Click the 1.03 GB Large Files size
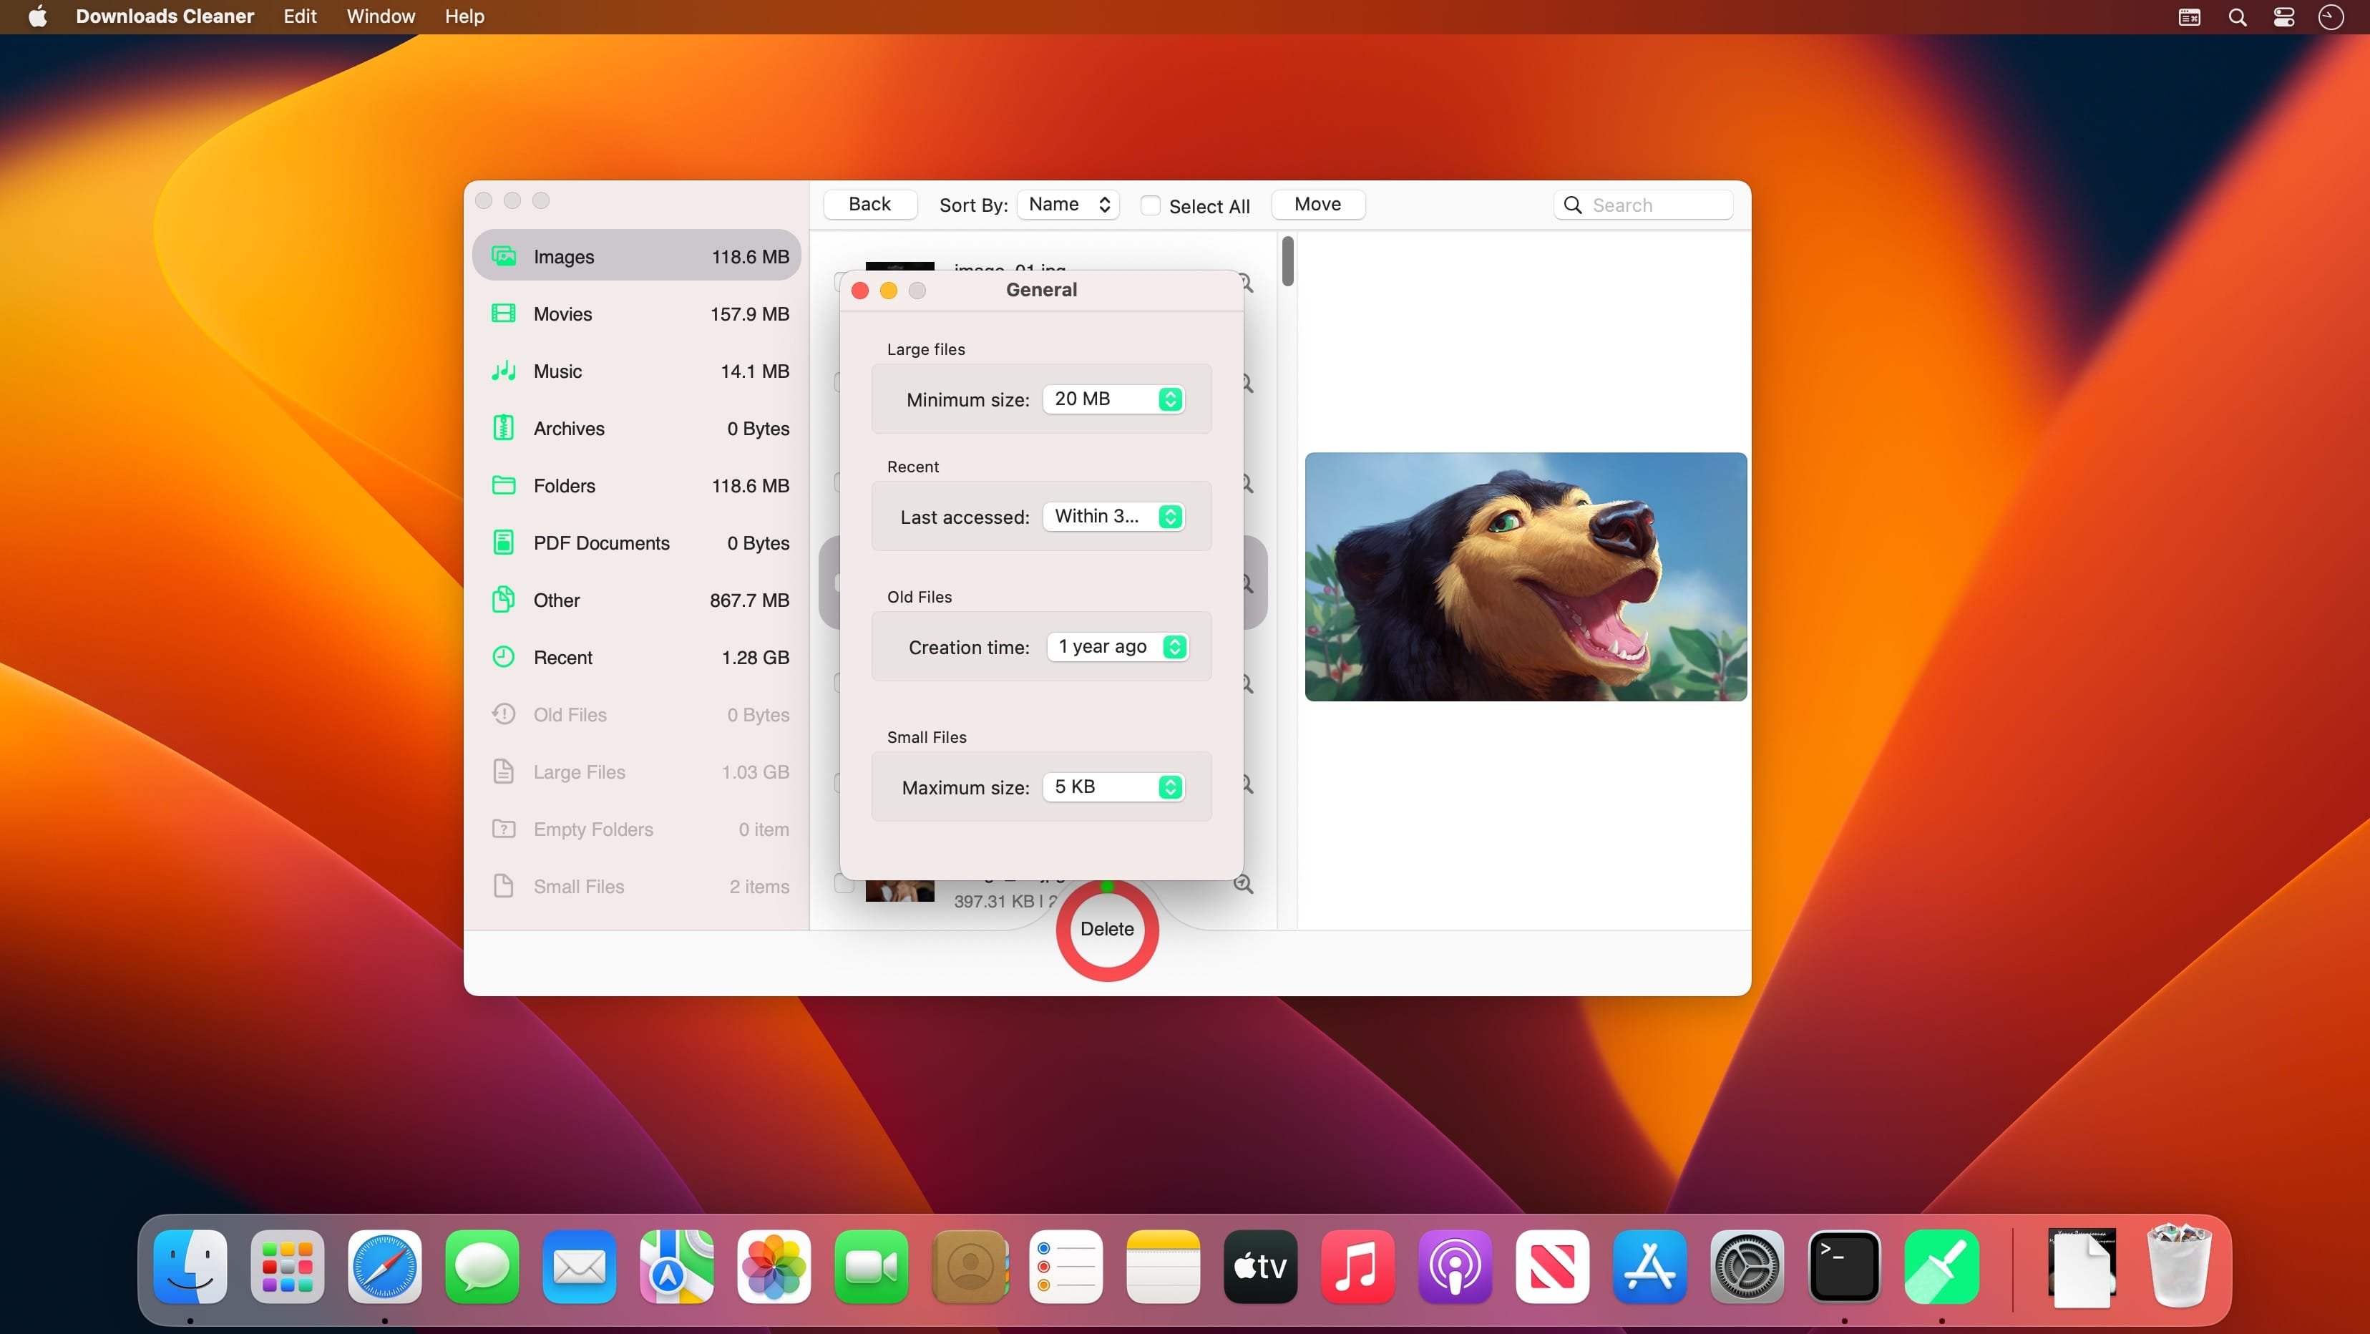The width and height of the screenshot is (2370, 1334). tap(756, 772)
